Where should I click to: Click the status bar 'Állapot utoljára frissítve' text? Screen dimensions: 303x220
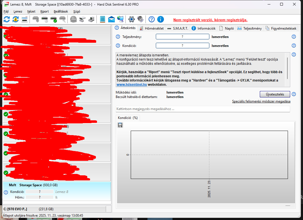click(x=43, y=215)
